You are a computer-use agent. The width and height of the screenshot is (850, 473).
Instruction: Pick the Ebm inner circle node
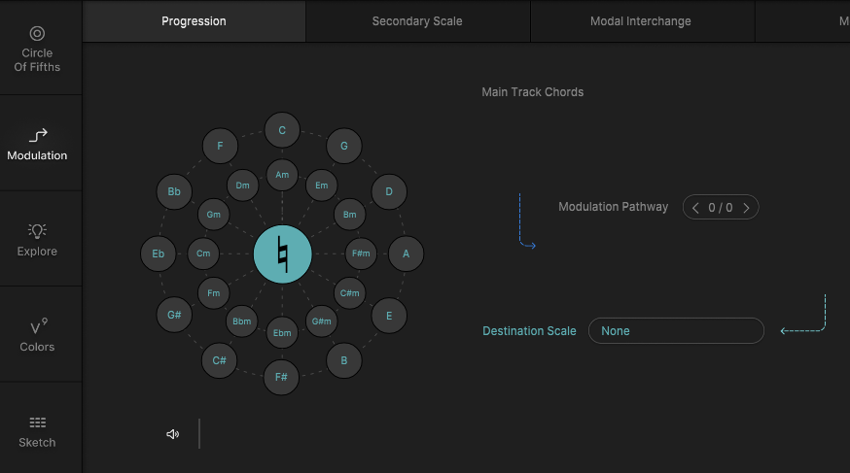click(x=282, y=333)
